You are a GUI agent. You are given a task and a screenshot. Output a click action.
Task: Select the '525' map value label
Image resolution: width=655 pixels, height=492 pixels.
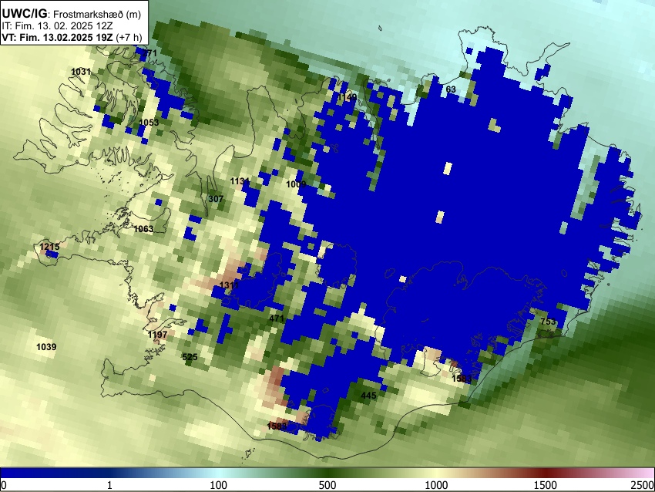point(190,357)
